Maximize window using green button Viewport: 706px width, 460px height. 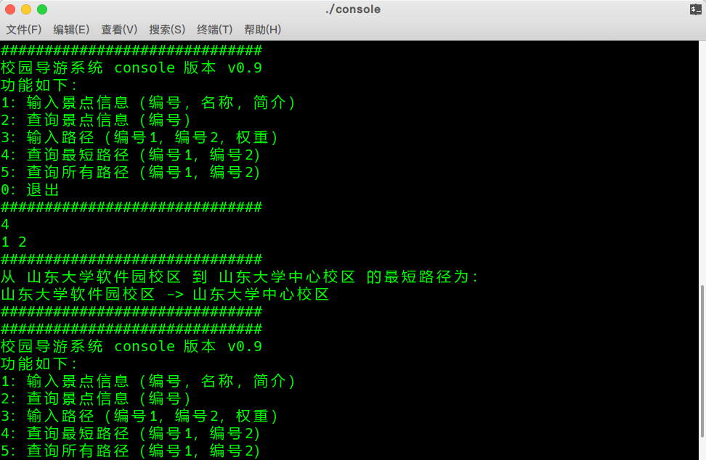click(42, 9)
